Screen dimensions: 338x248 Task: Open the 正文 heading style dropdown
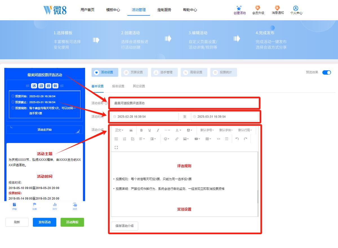(119, 130)
